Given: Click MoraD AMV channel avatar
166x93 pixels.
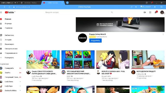Looking at the screenshot, I should 98,72.
